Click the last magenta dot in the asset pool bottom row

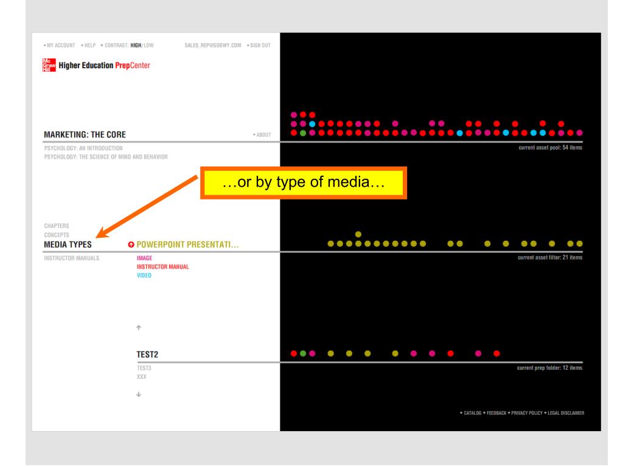click(580, 133)
